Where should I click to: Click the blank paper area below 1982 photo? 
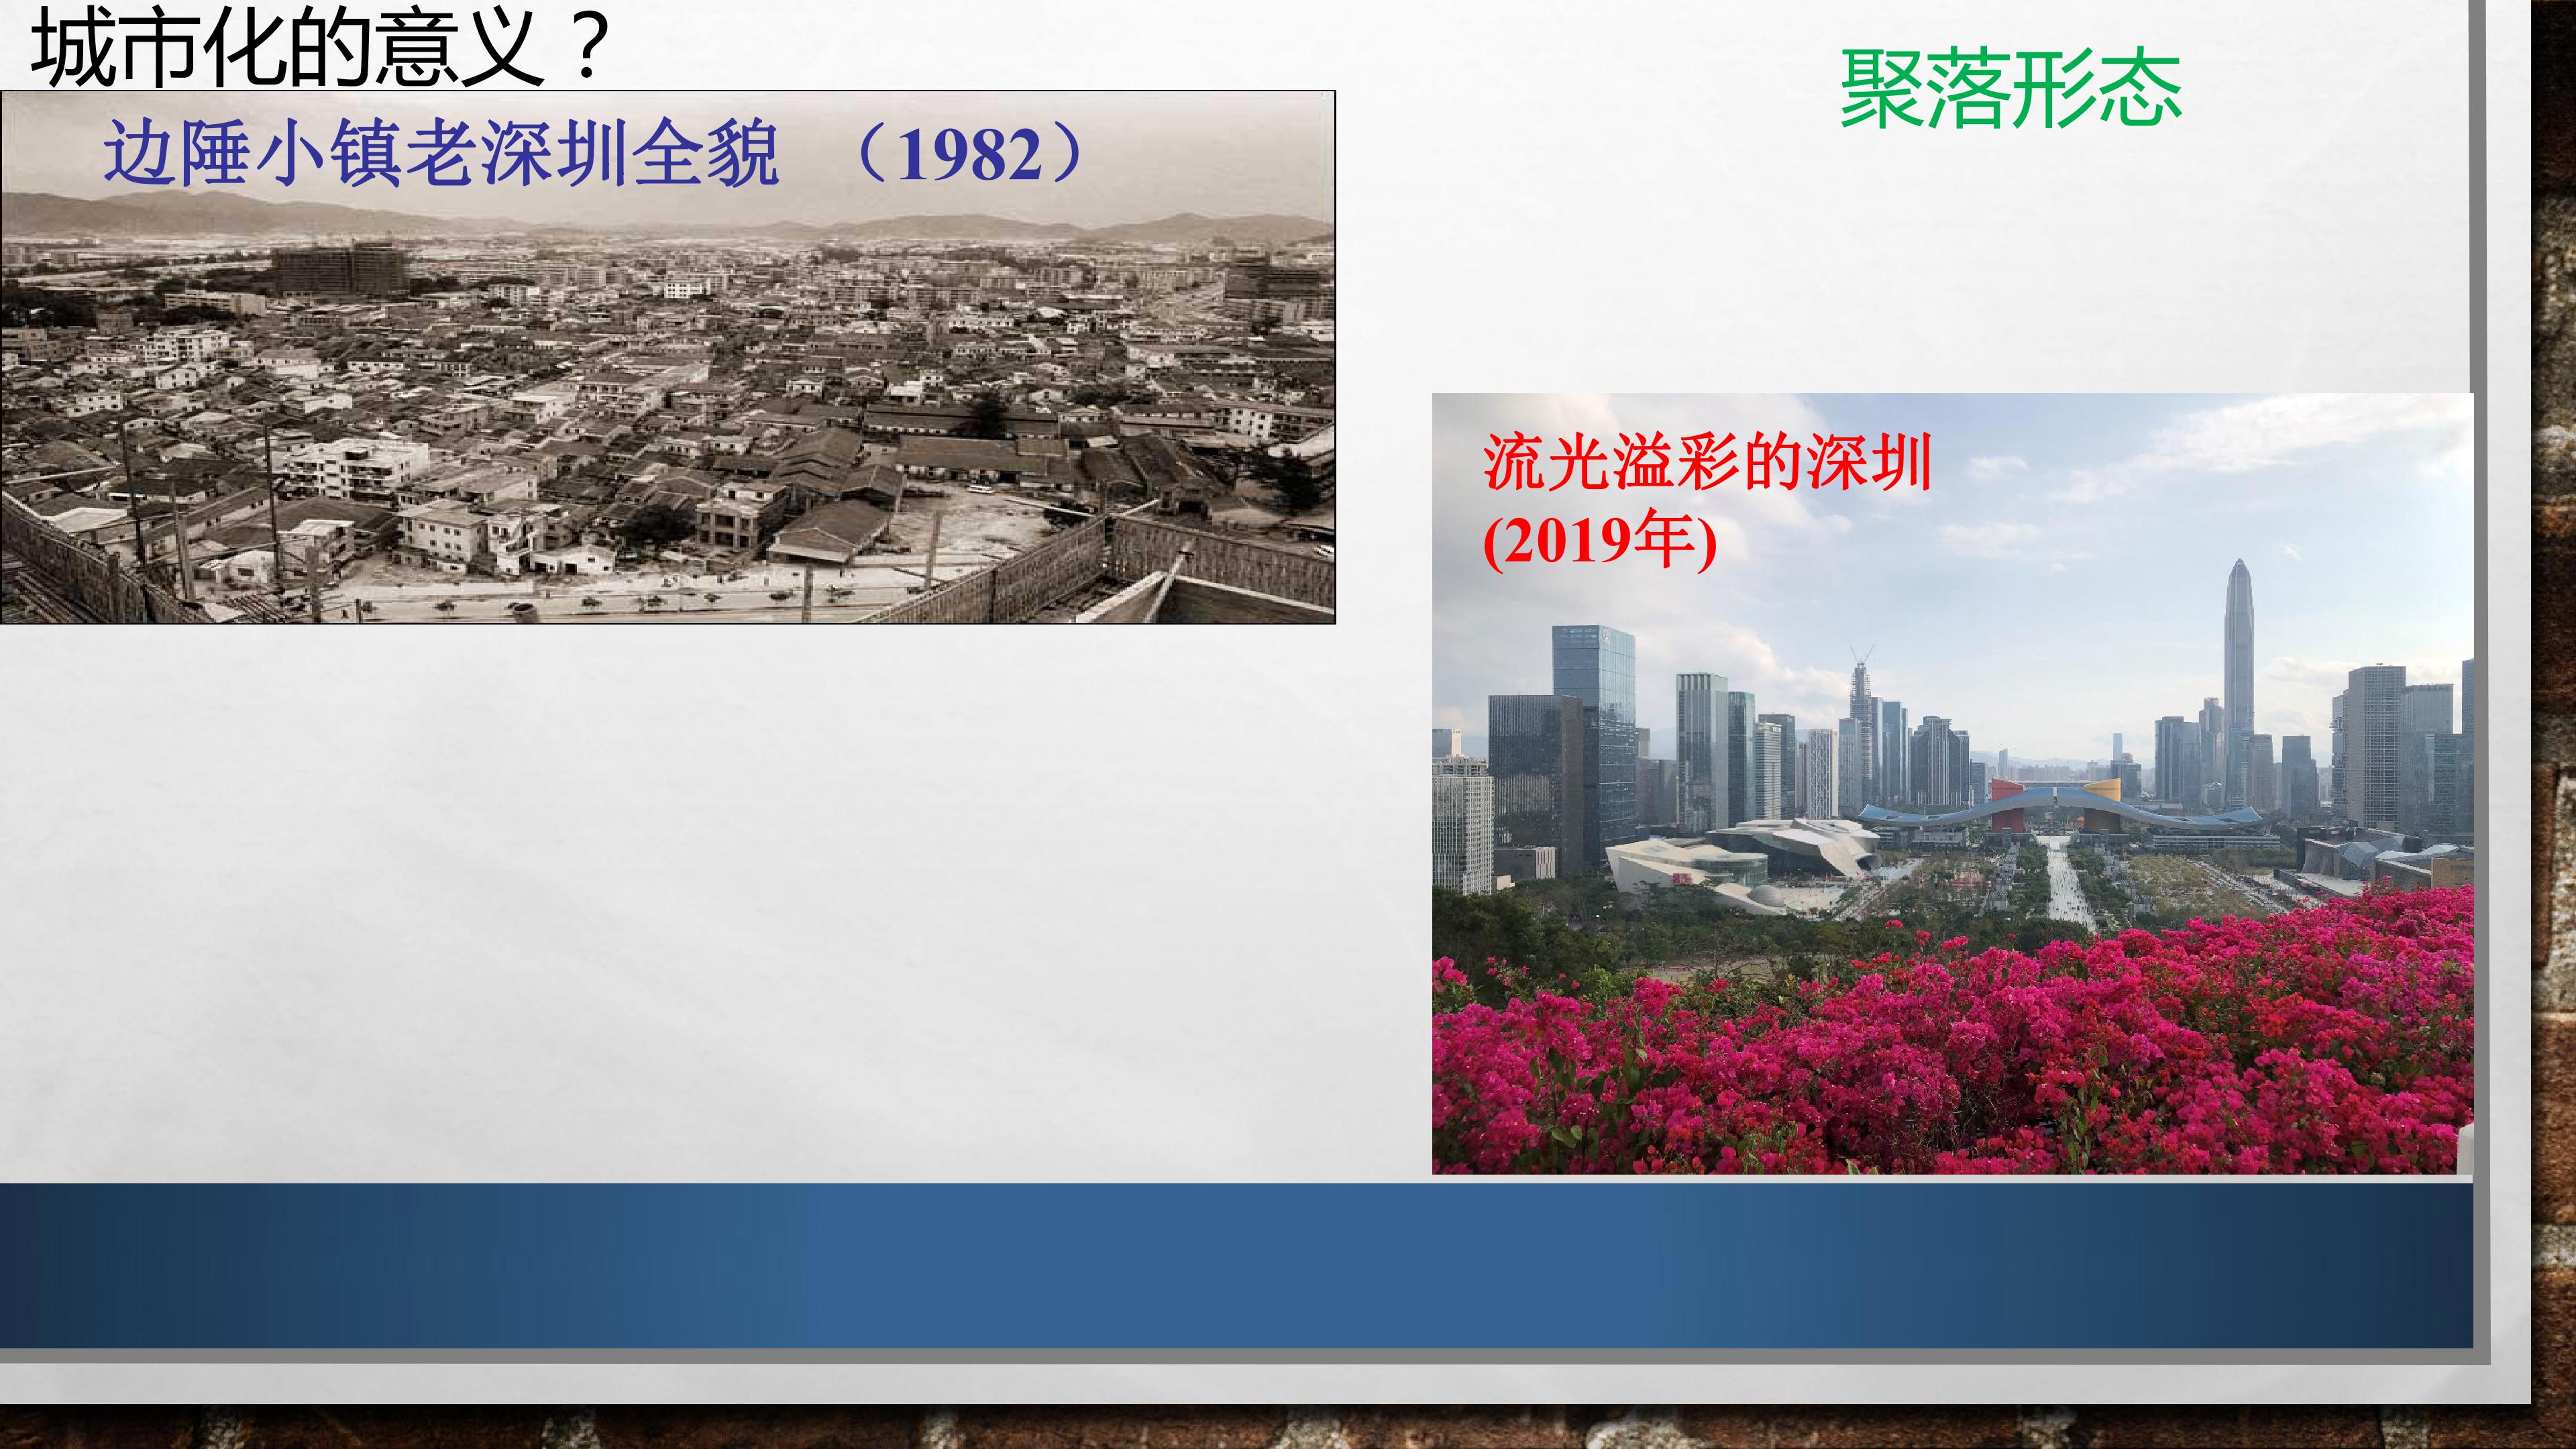[x=700, y=900]
